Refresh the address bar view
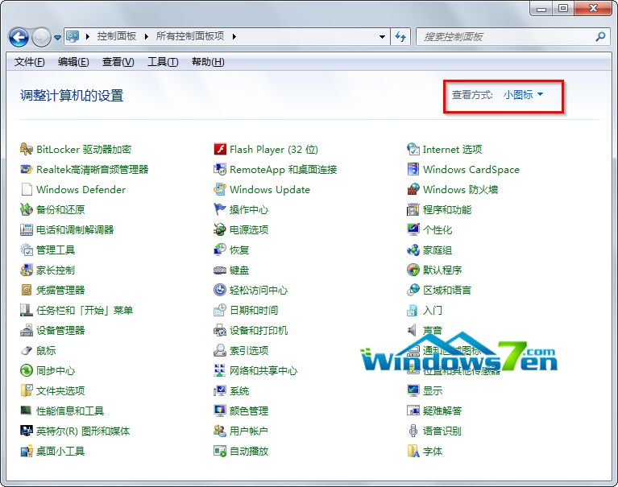 point(400,36)
